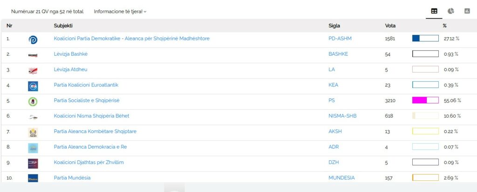
Task: Switch to pie chart view
Action: coord(451,11)
